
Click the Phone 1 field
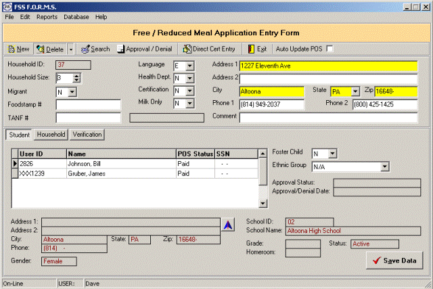coord(272,104)
